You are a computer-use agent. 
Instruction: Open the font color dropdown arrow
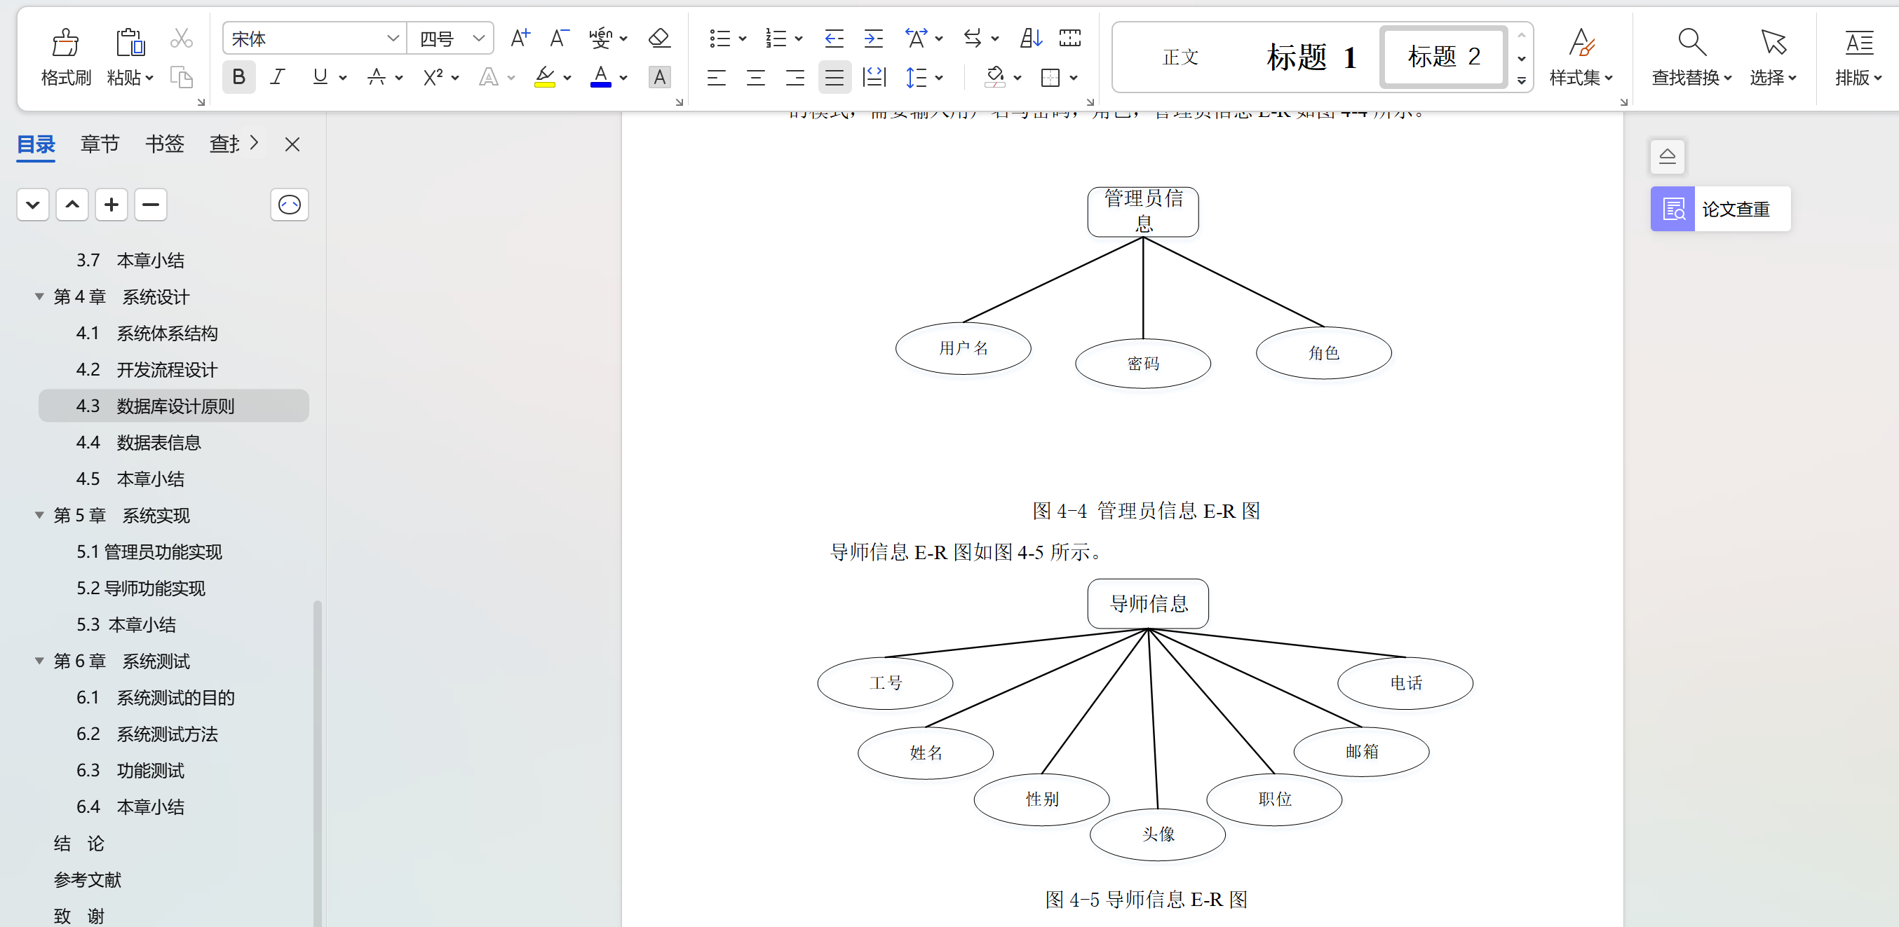point(623,77)
